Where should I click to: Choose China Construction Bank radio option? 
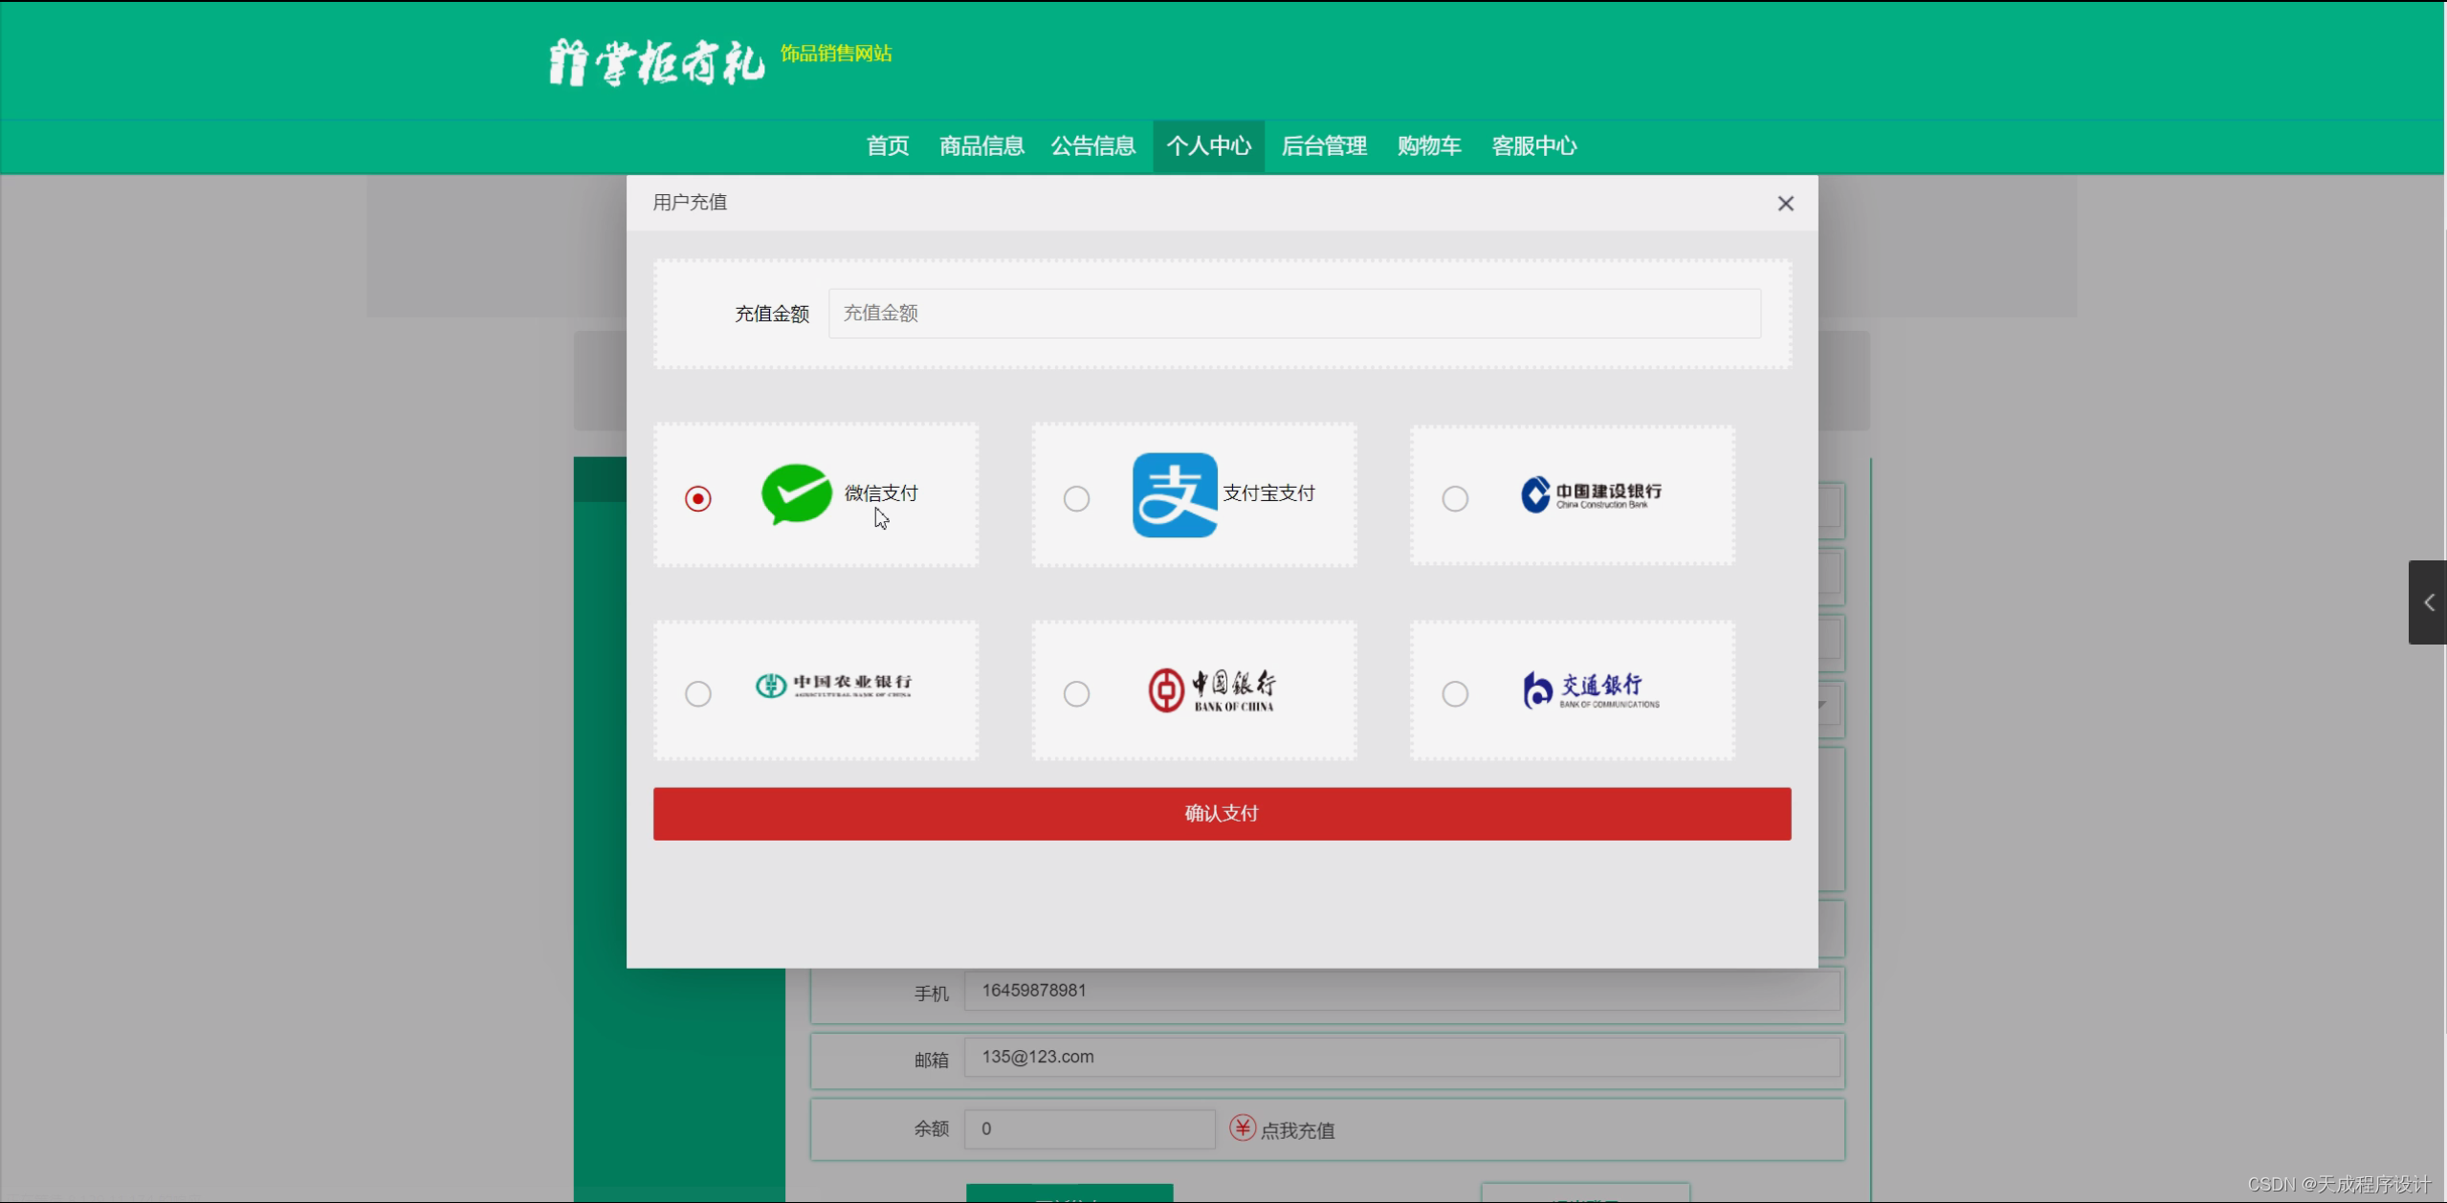[x=1454, y=499]
